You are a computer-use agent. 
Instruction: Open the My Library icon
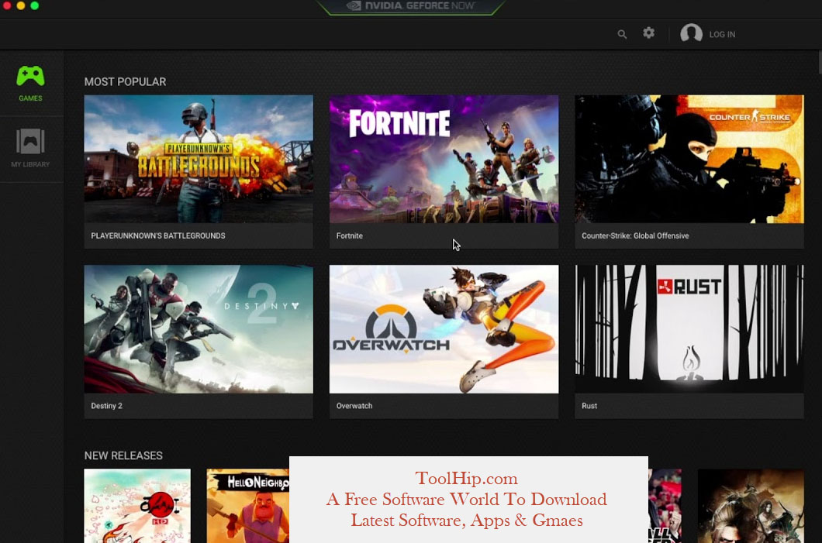[30, 142]
